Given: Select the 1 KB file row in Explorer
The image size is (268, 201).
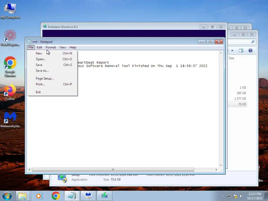Looking at the screenshot, I should [237, 88].
